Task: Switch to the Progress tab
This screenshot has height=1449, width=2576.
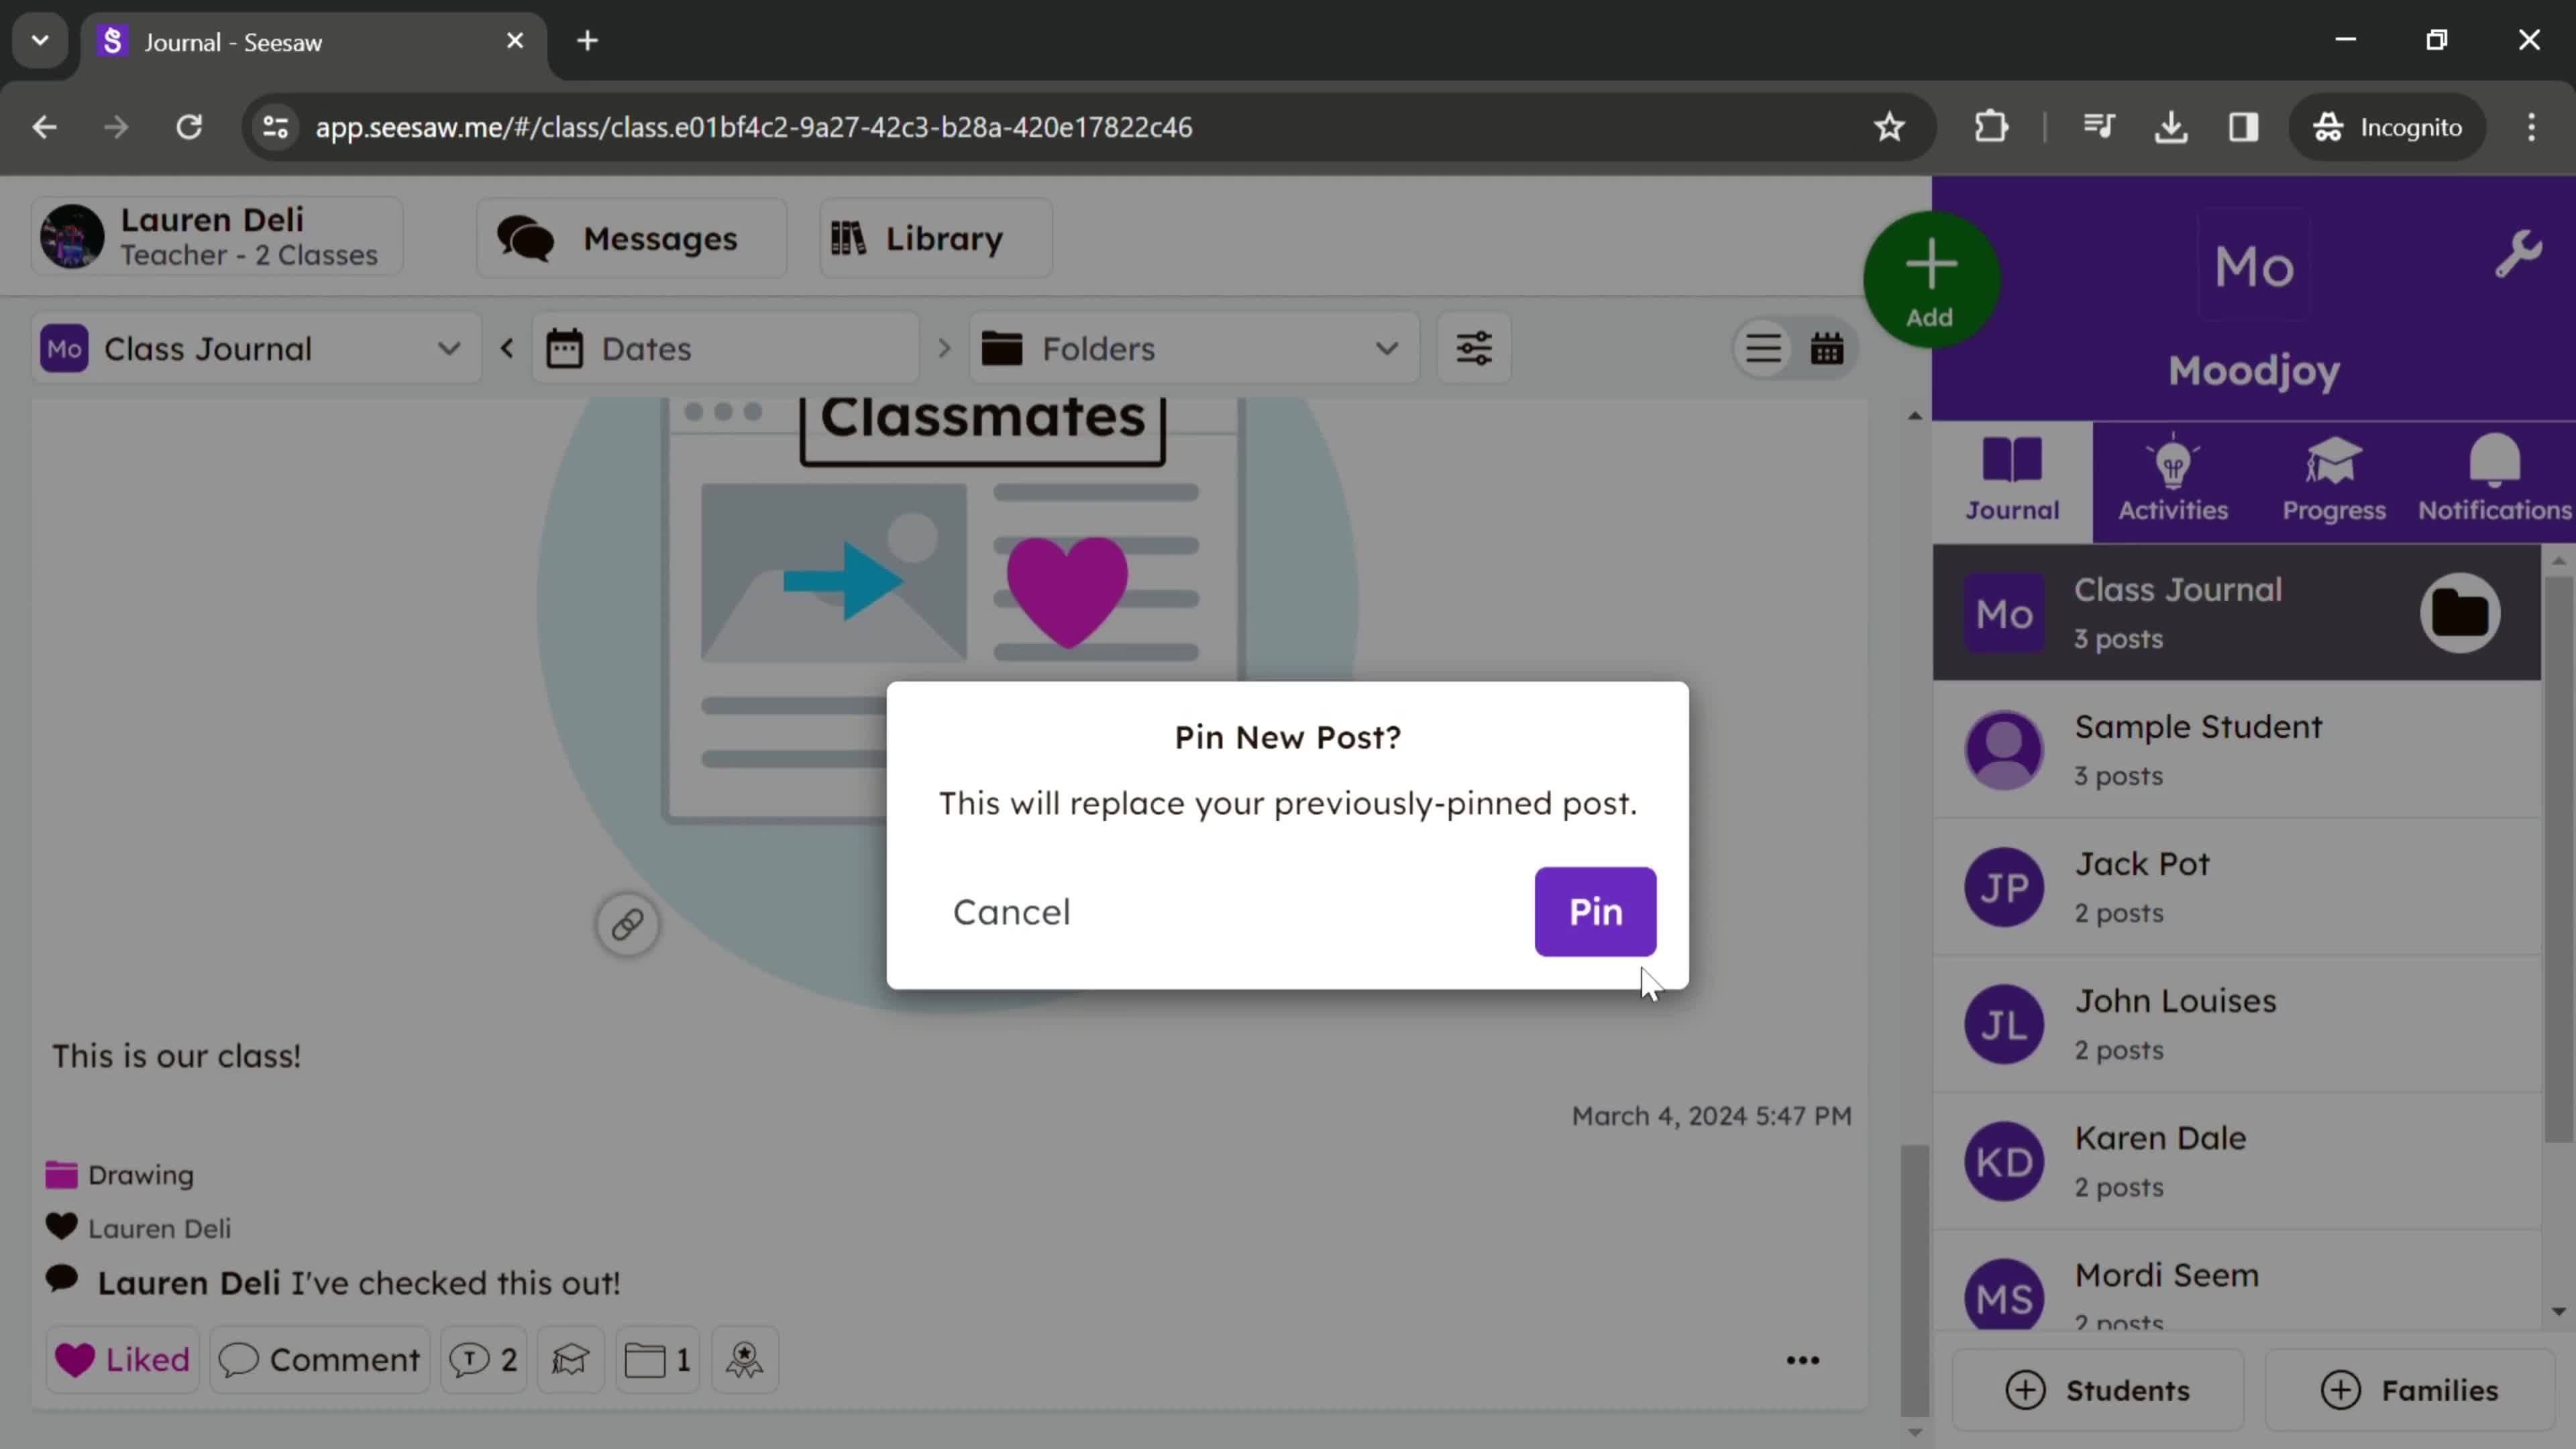Action: click(2334, 481)
